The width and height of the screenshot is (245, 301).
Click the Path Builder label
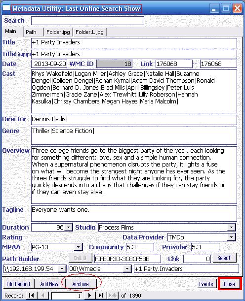[21, 259]
